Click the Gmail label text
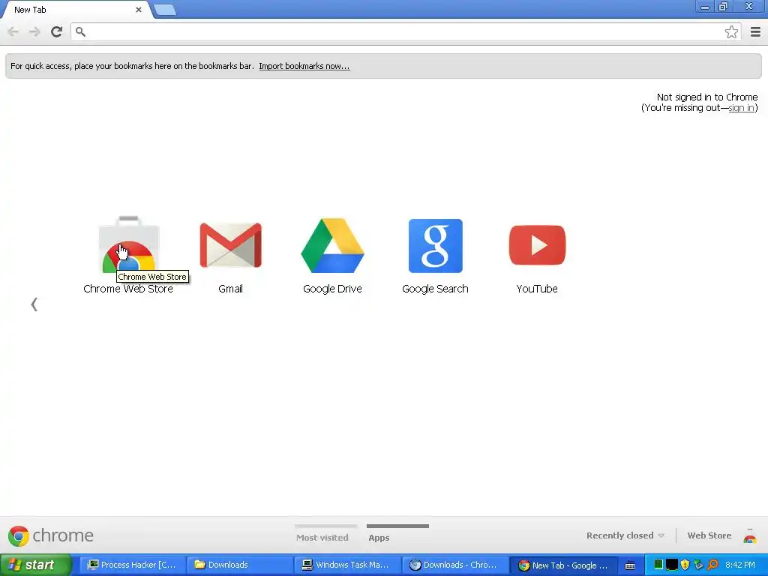The width and height of the screenshot is (768, 576). click(231, 289)
